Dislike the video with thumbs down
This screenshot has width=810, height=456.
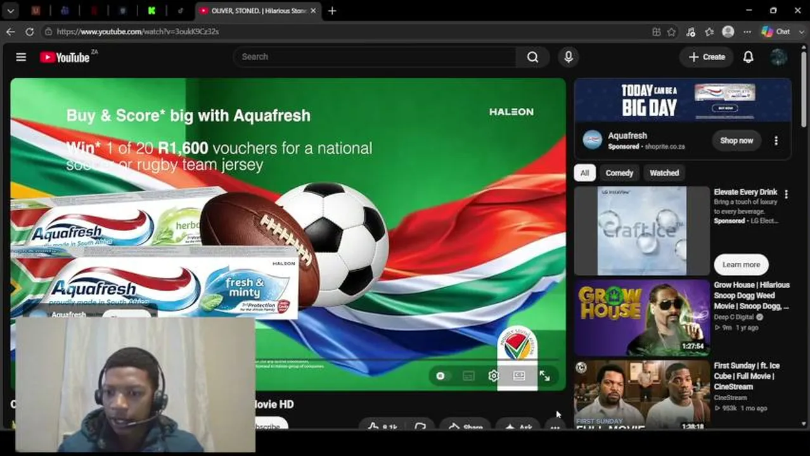pos(420,426)
